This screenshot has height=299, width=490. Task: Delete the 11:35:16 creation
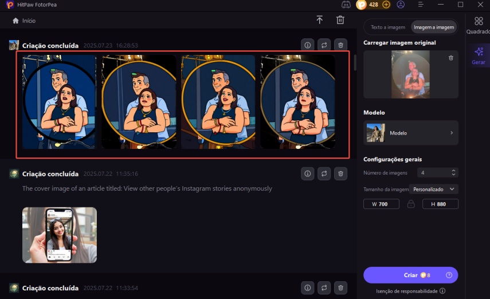point(340,173)
